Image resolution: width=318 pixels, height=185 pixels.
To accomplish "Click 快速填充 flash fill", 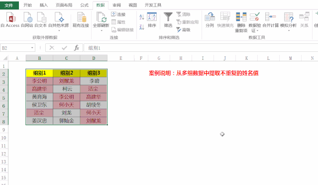I will (x=225, y=20).
